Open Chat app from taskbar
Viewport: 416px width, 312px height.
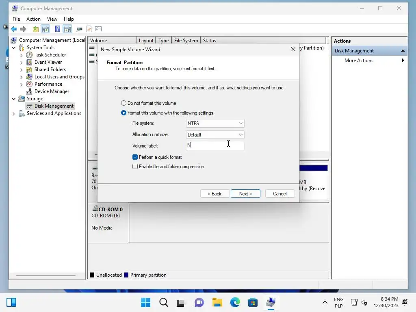[199, 302]
